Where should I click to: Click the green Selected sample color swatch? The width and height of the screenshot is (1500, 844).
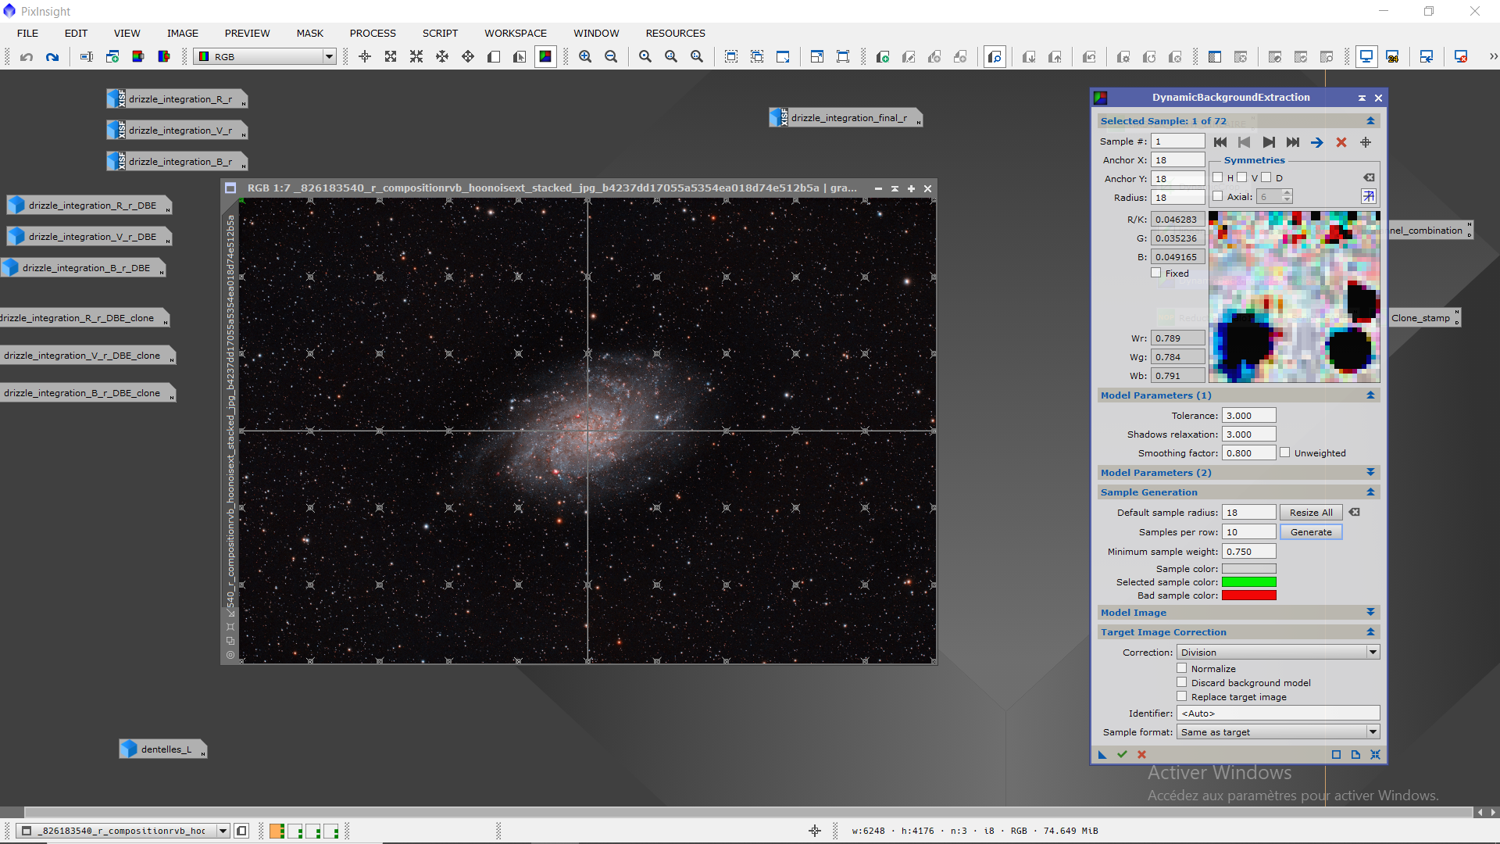[1248, 582]
